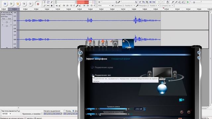Select the Конец radio button
Viewport: 212px width, 119px height.
pyautogui.click(x=64, y=111)
